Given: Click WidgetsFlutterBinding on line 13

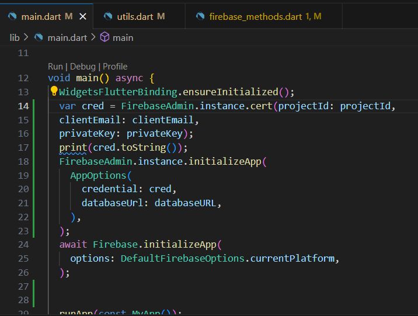Looking at the screenshot, I should pyautogui.click(x=118, y=92).
